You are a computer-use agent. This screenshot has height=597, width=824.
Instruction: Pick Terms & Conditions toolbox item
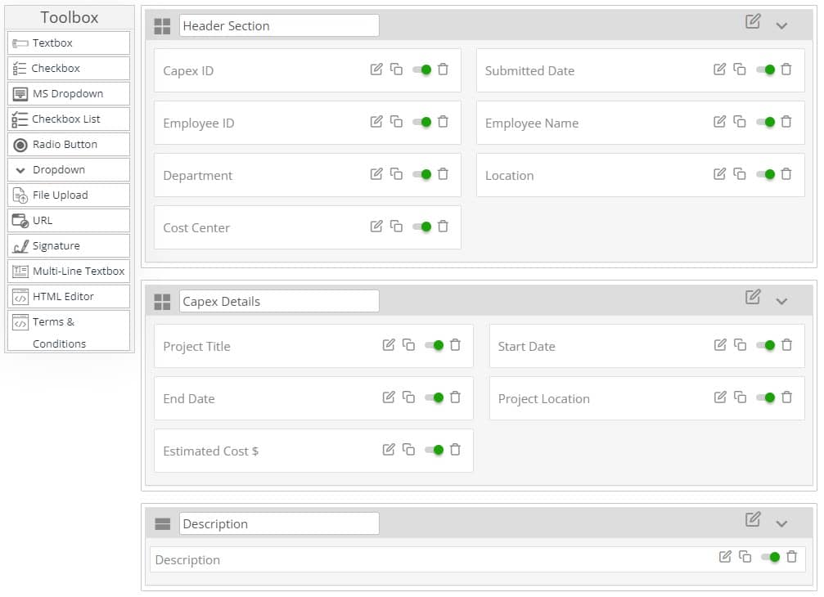coord(69,330)
